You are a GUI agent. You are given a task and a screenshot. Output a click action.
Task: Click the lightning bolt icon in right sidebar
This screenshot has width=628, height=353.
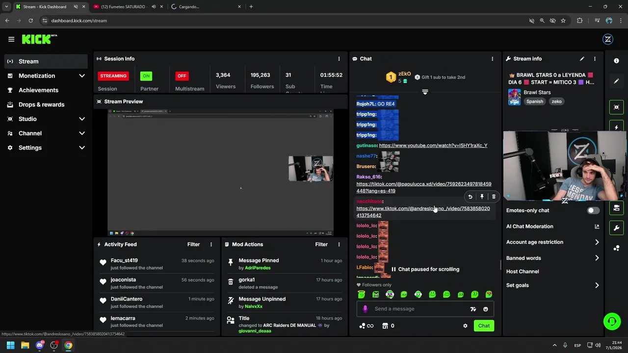pyautogui.click(x=616, y=127)
